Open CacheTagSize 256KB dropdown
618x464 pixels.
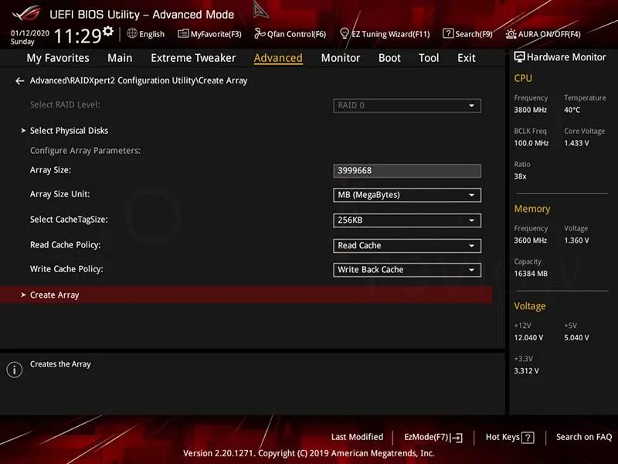(407, 220)
